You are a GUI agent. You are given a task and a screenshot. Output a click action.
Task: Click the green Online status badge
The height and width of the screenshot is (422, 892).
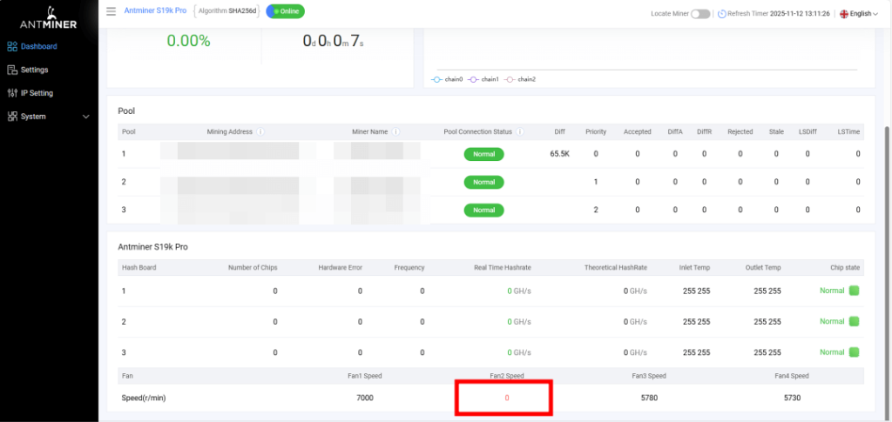click(286, 11)
